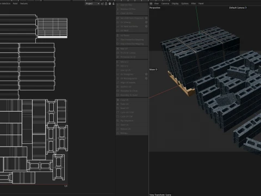Viewport: 261px width, 196px height.
Task: Click the lock icon beside Project dropdown
Action: [x=106, y=4]
